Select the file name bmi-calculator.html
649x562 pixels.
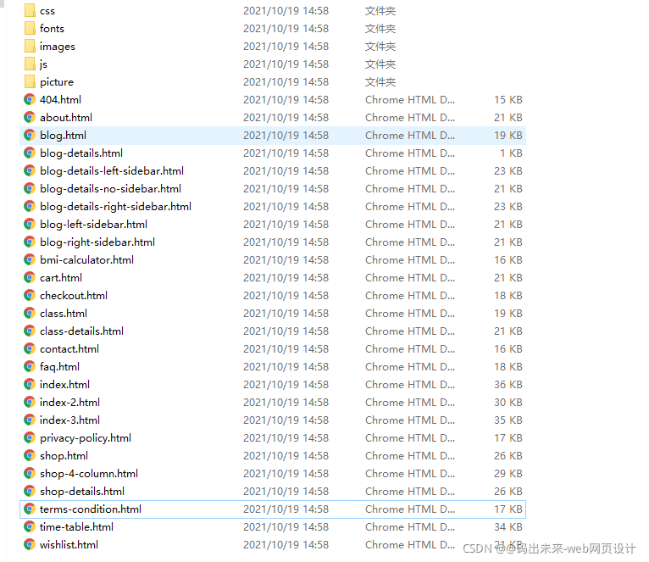click(86, 260)
